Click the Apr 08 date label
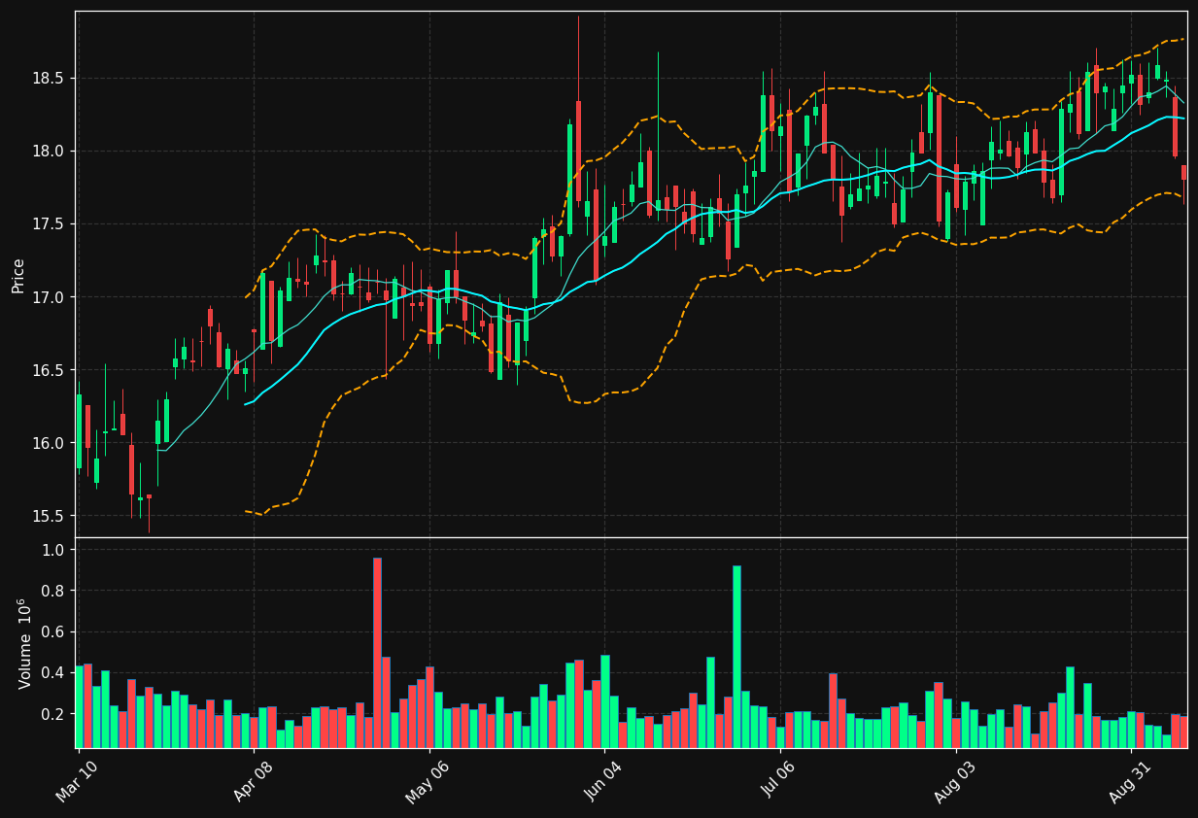 [252, 782]
